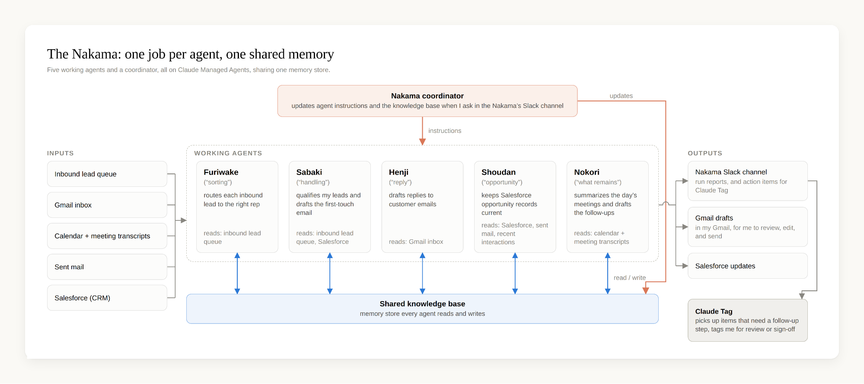
Task: Select the Gmail drafts output card
Action: 748,227
